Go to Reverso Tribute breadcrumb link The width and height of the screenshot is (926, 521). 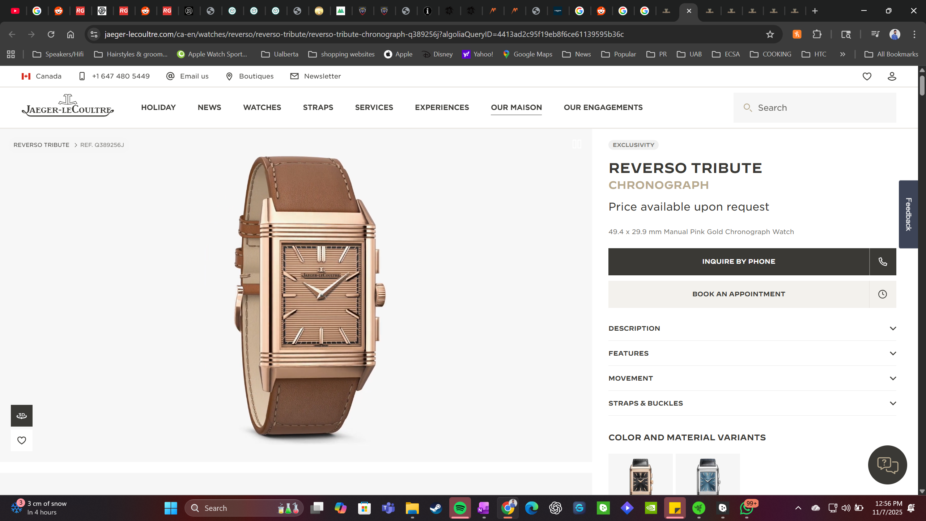point(41,145)
